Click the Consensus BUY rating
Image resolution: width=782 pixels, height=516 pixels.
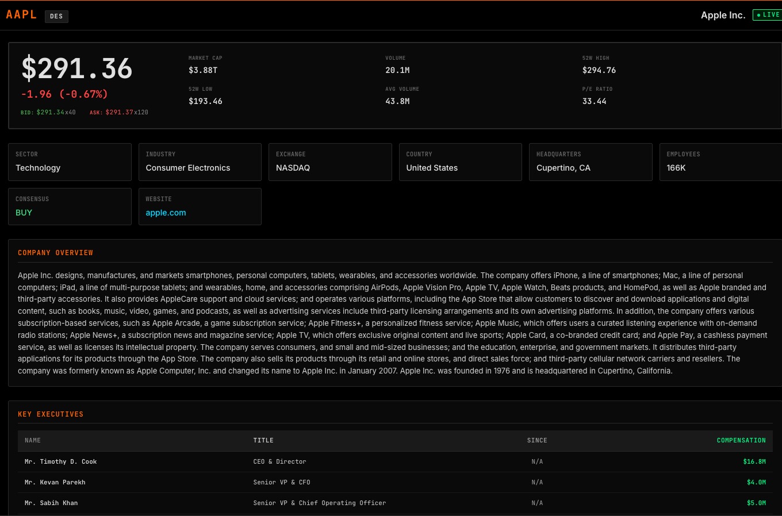click(24, 213)
